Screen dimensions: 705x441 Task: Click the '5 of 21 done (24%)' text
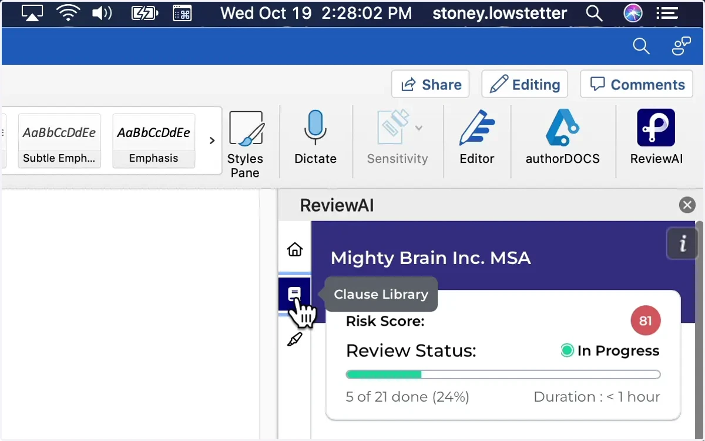tap(407, 397)
